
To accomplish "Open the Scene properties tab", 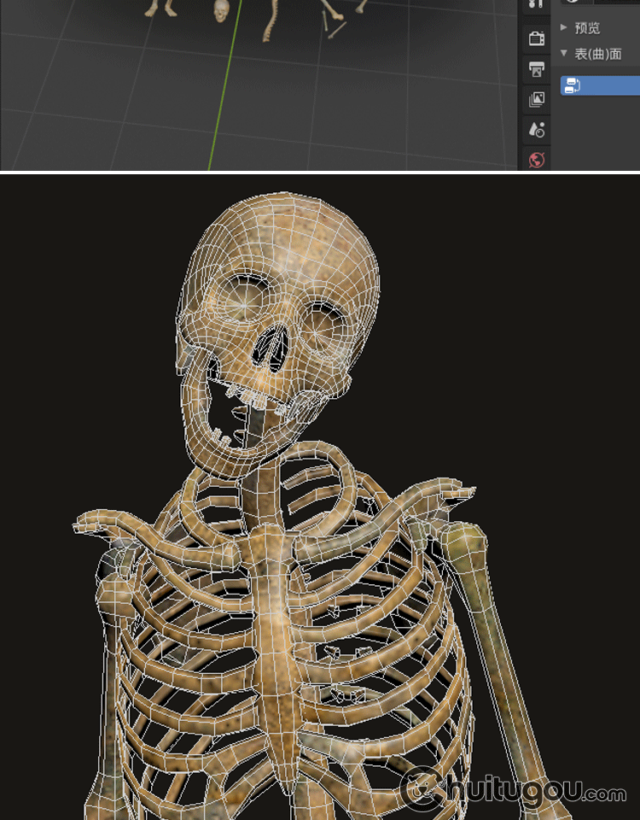I will pyautogui.click(x=536, y=130).
